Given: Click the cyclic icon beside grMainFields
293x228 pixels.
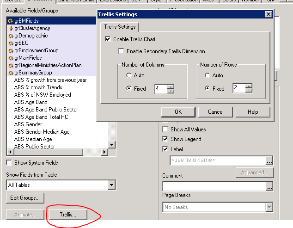Looking at the screenshot, I should click(x=11, y=58).
